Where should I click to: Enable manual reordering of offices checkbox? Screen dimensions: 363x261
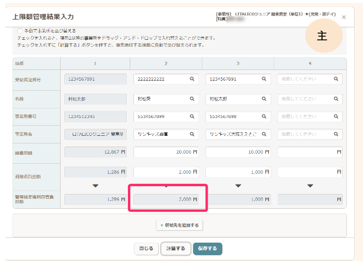(20, 31)
